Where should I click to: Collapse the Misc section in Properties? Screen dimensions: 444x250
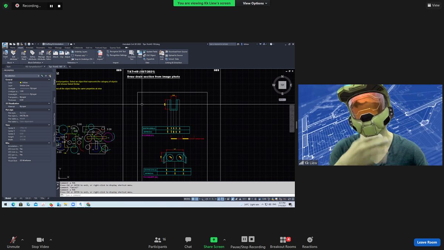click(49, 143)
